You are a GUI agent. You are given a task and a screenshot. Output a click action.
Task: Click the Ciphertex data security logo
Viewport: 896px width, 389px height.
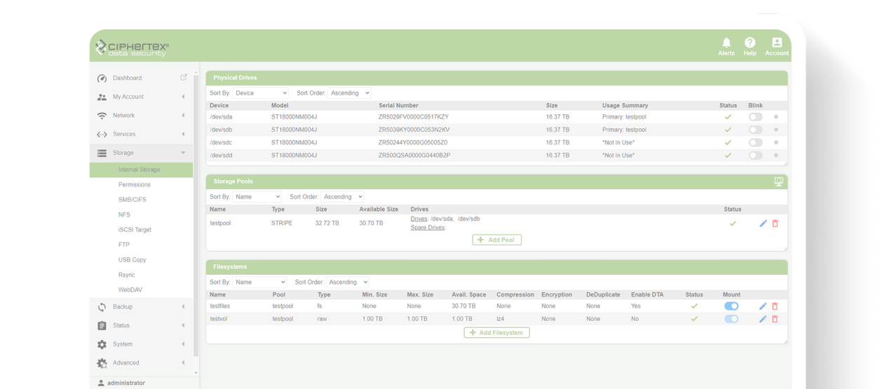pyautogui.click(x=132, y=48)
